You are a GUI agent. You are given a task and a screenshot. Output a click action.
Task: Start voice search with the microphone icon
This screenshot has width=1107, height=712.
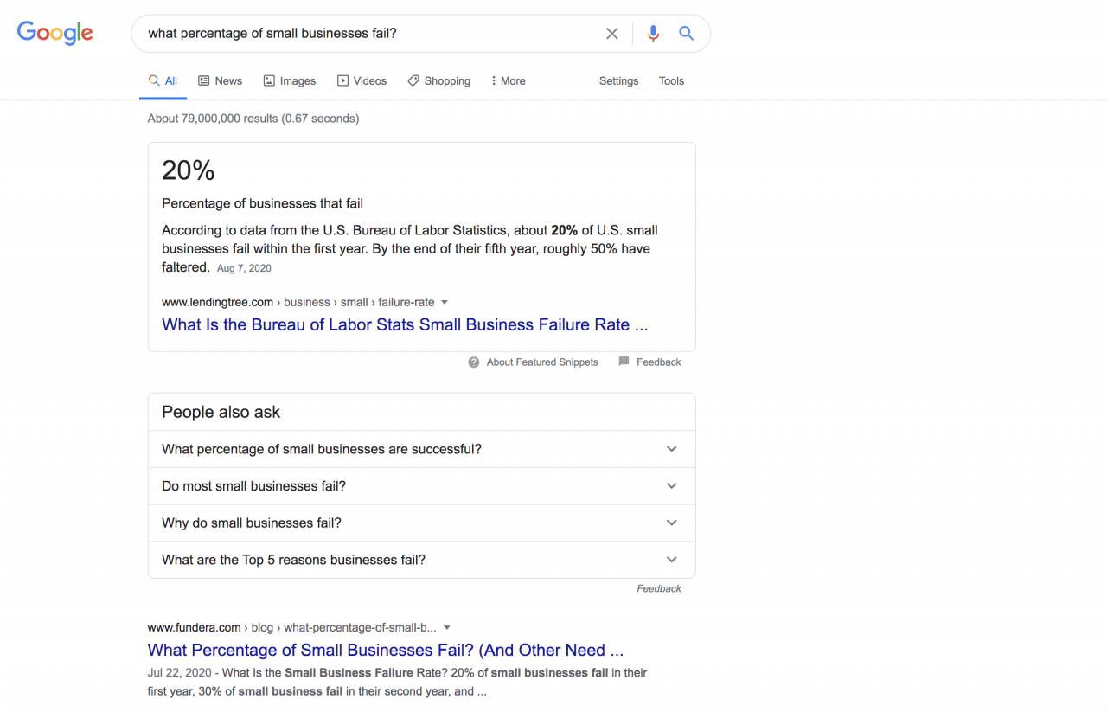pyautogui.click(x=653, y=34)
